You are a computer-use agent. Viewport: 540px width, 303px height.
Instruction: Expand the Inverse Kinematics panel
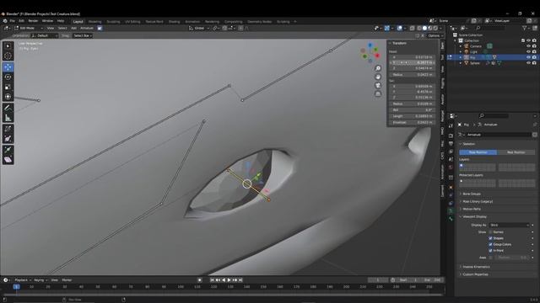click(x=475, y=267)
